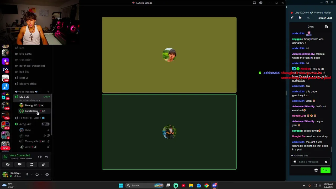Open the Discord inbox icon
The width and height of the screenshot is (336, 189).
pos(254,3)
